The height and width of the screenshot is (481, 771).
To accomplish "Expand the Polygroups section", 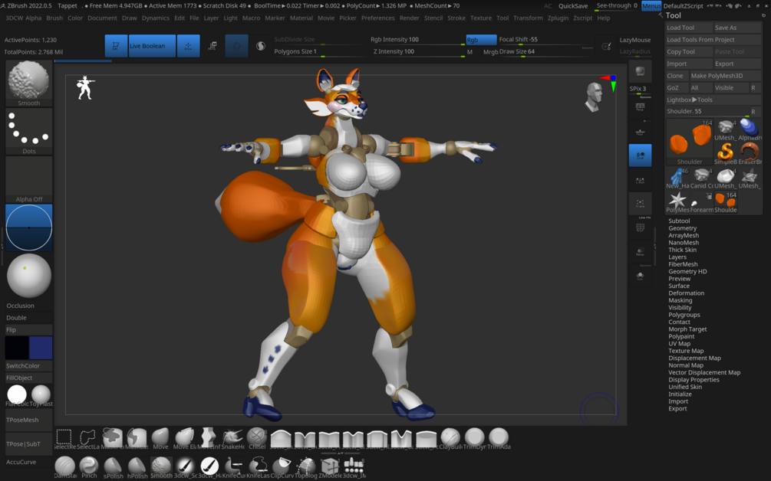I will pyautogui.click(x=684, y=315).
